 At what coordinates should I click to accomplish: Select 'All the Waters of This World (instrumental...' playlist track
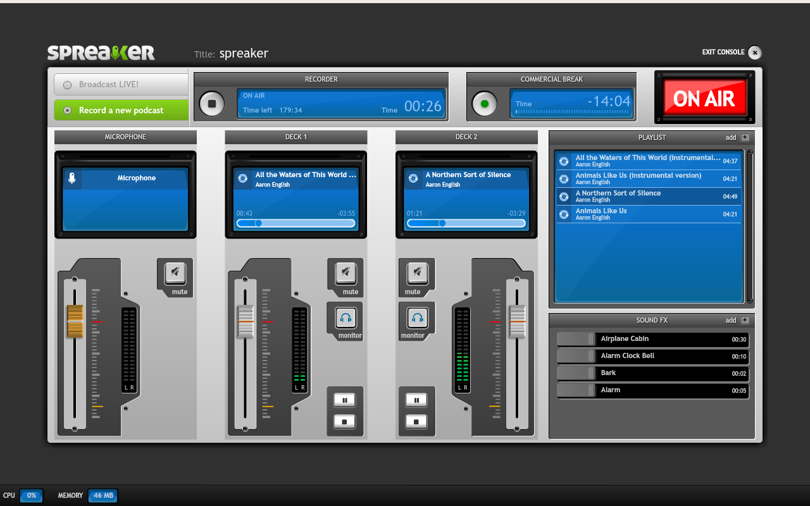[x=649, y=161]
